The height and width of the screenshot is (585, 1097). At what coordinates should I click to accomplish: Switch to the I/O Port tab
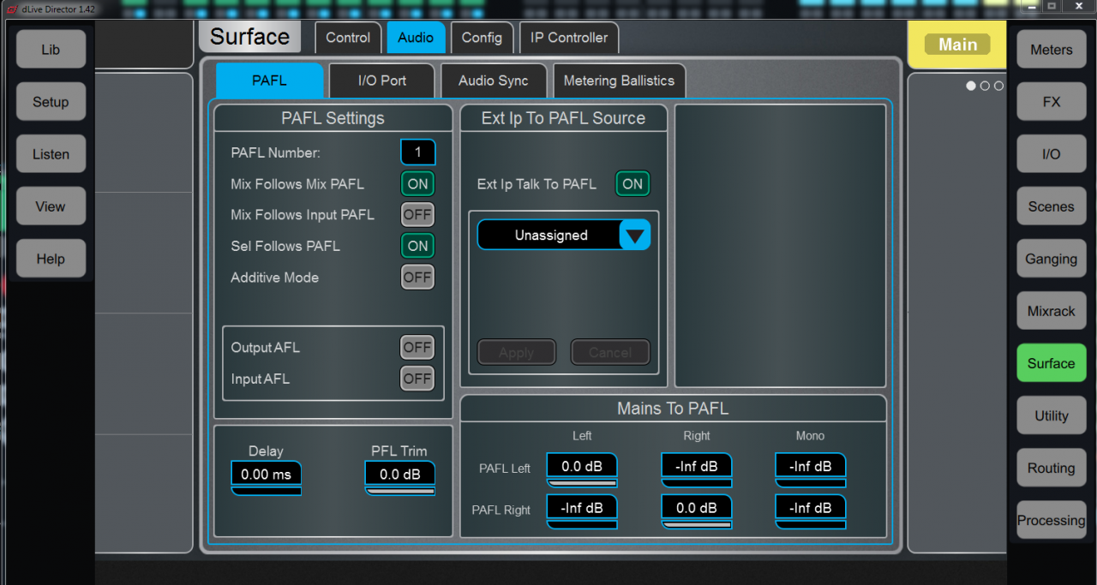click(x=382, y=81)
